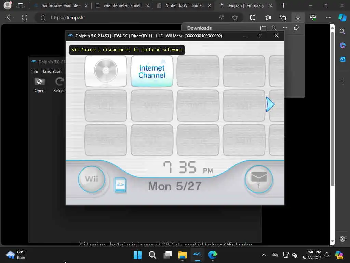
Task: Open notifications bell icon
Action: (x=326, y=255)
